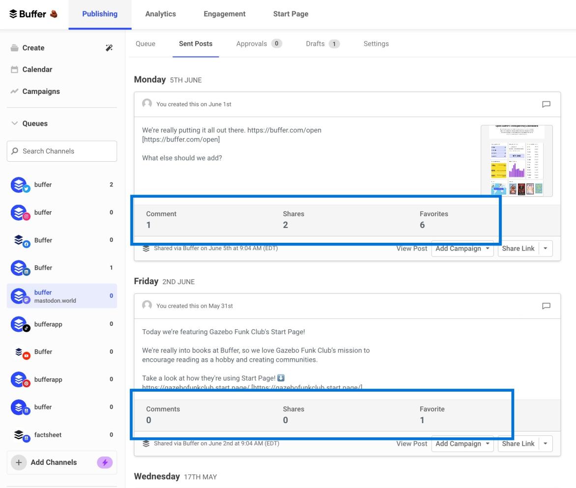Click View Post on June 2nd post
The image size is (576, 488).
(411, 444)
